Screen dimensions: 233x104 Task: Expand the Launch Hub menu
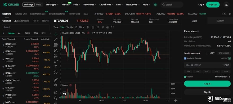pyautogui.click(x=106, y=4)
